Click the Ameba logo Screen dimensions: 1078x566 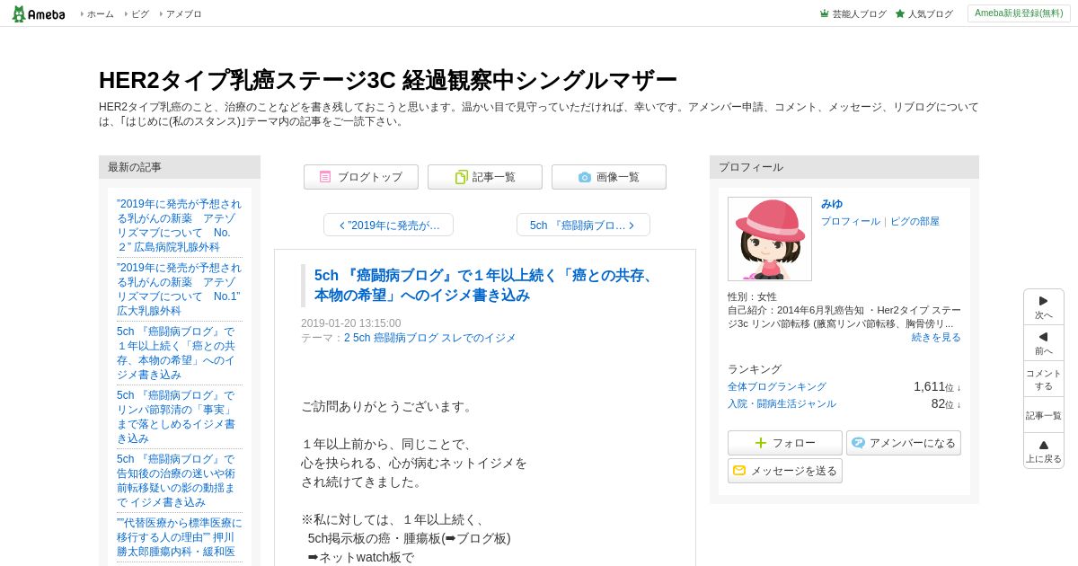[x=38, y=13]
